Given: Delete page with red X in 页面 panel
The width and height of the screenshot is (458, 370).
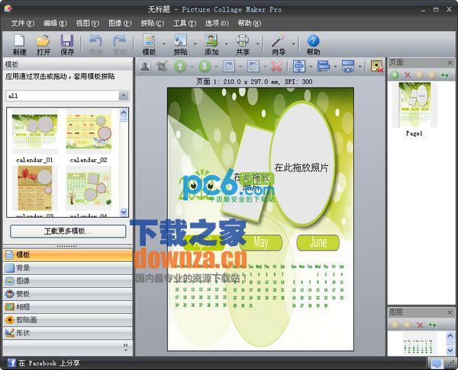Looking at the screenshot, I should [x=407, y=75].
